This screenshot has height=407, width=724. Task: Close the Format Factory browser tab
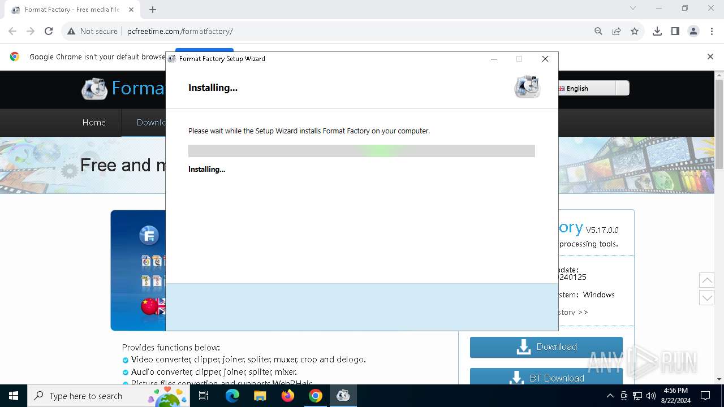(x=131, y=10)
